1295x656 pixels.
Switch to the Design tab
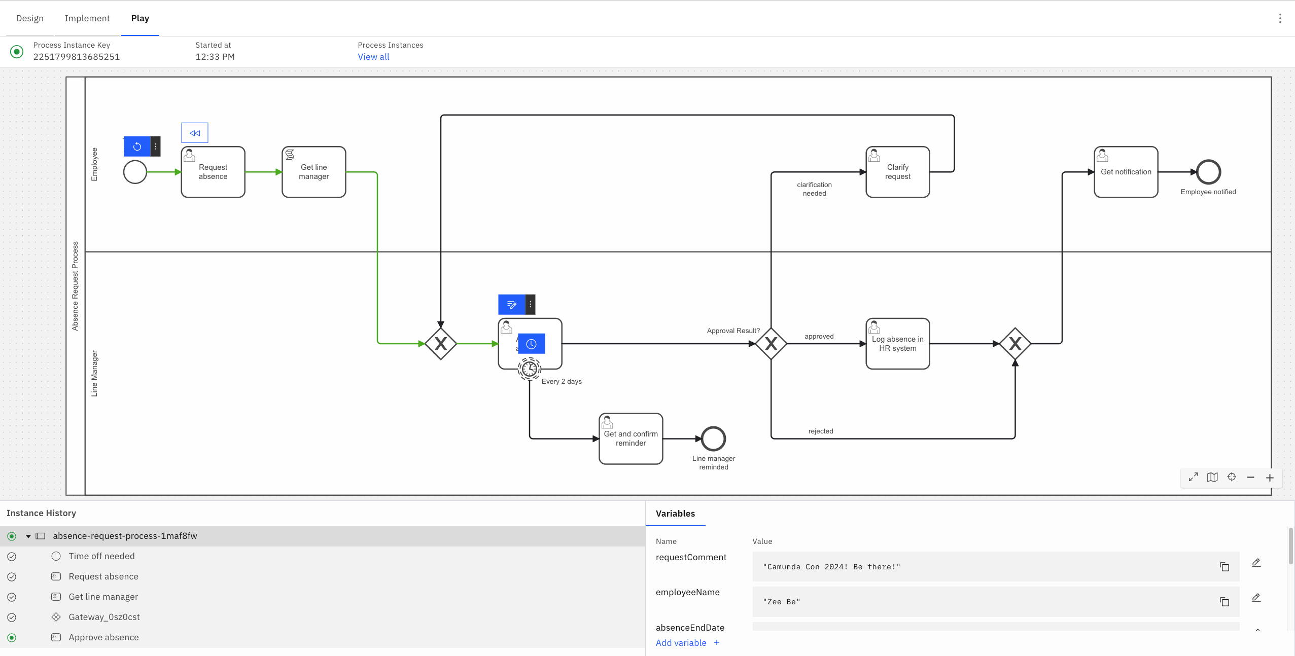click(x=29, y=18)
